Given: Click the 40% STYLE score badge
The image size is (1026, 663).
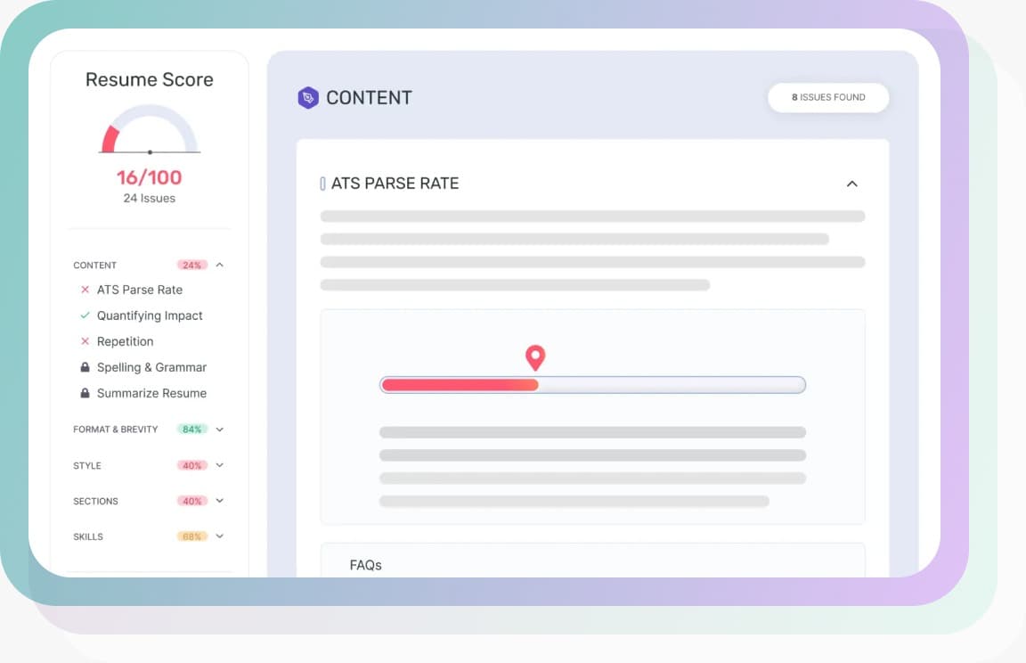Looking at the screenshot, I should click(191, 465).
